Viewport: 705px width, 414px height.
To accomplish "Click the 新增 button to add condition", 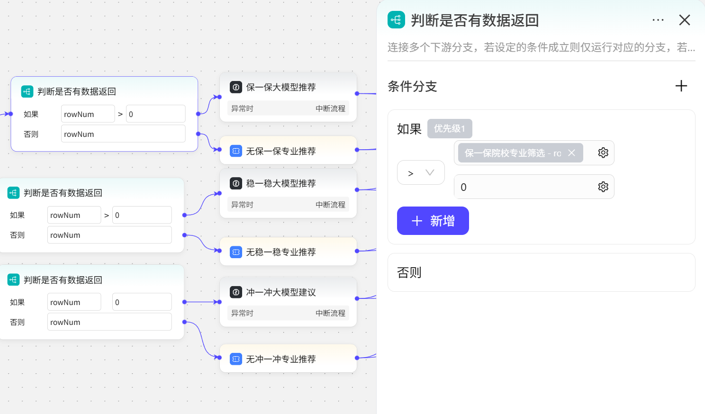I will [x=433, y=221].
